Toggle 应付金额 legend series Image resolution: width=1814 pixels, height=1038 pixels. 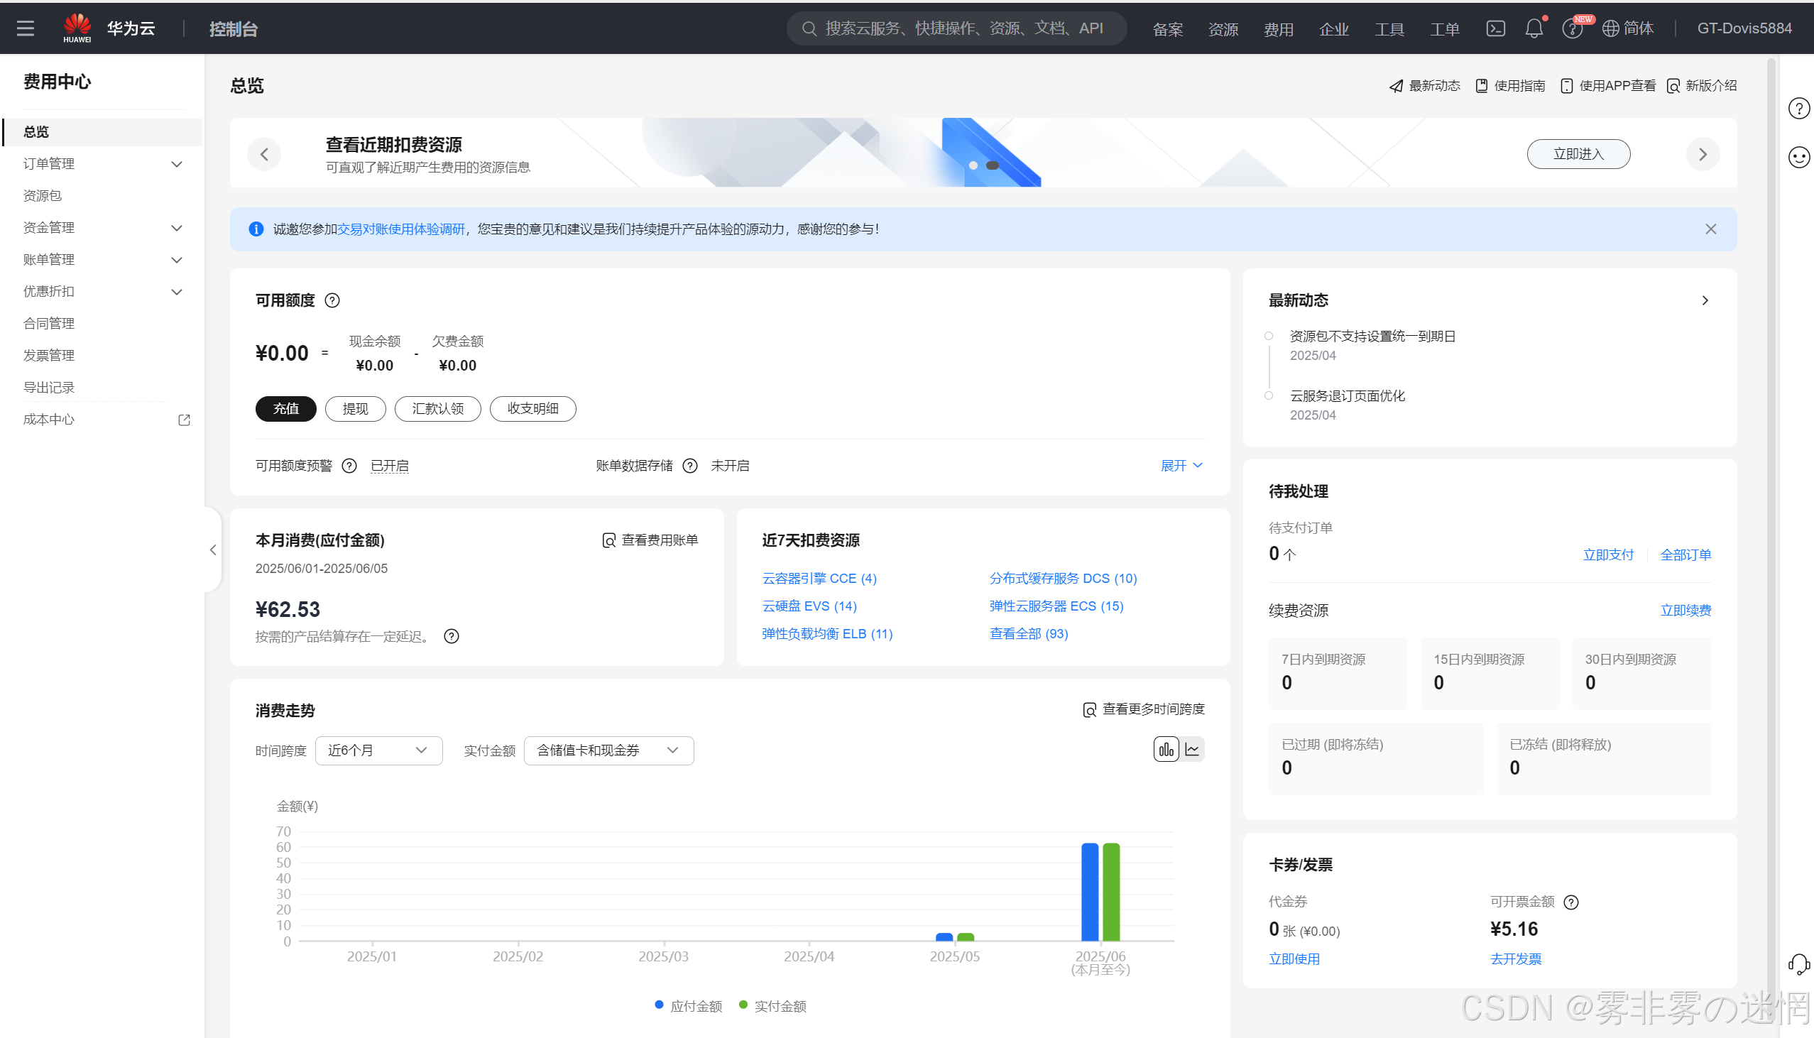click(x=689, y=1005)
